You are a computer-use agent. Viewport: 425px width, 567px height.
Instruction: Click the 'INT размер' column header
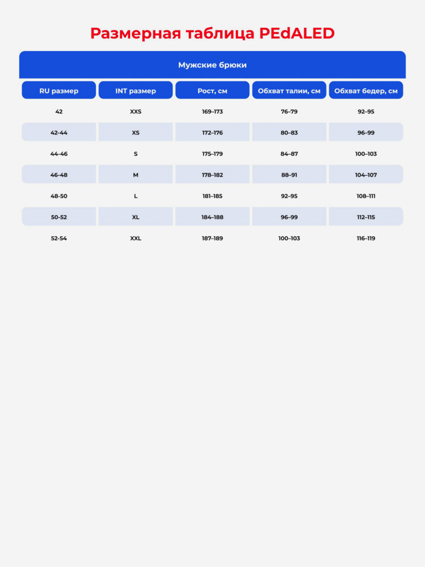point(136,90)
